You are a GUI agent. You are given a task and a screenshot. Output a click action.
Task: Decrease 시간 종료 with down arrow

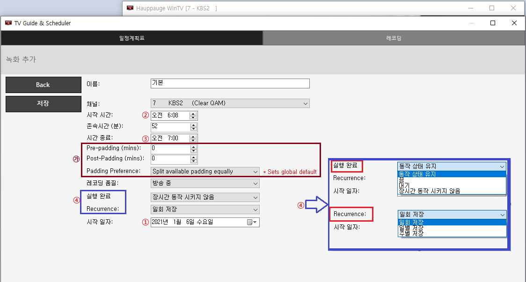coord(193,140)
